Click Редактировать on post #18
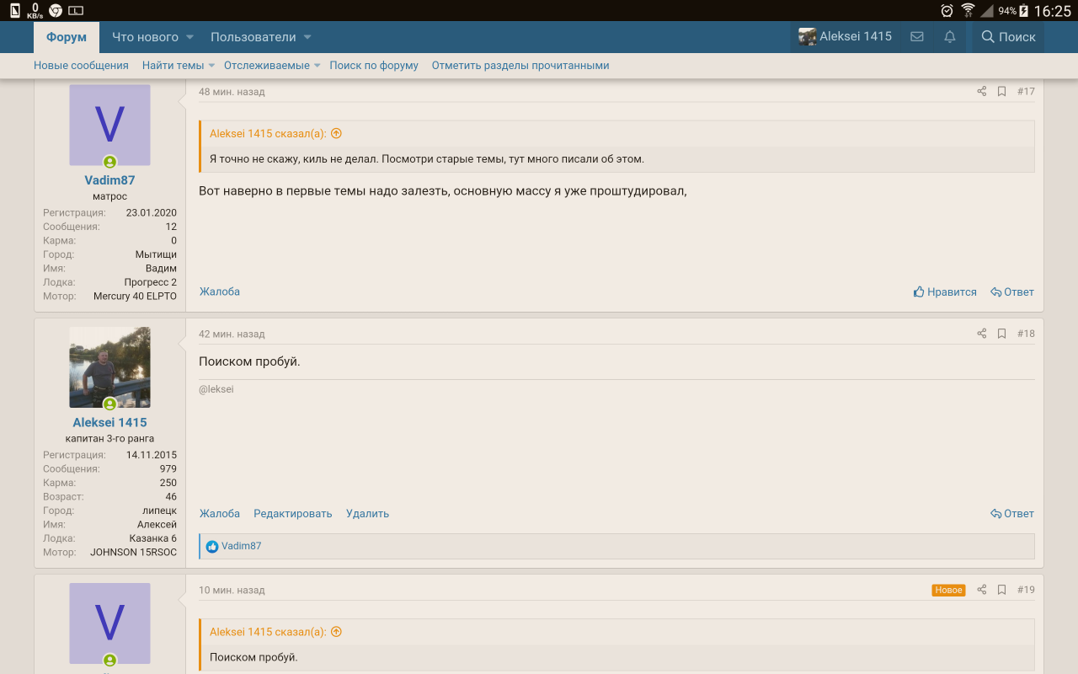 (292, 514)
